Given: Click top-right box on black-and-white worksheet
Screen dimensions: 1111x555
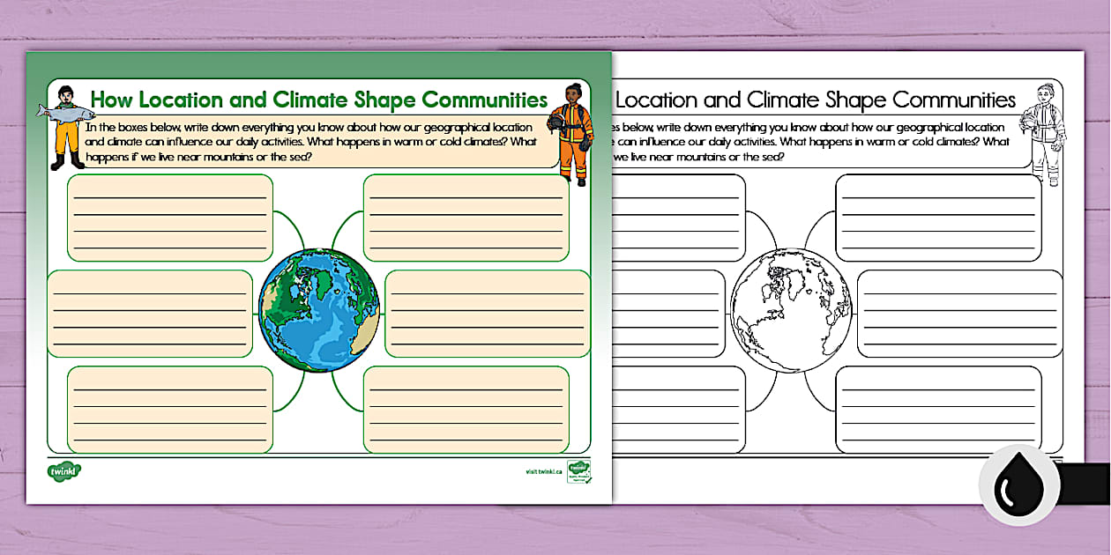Looking at the screenshot, I should tap(938, 218).
